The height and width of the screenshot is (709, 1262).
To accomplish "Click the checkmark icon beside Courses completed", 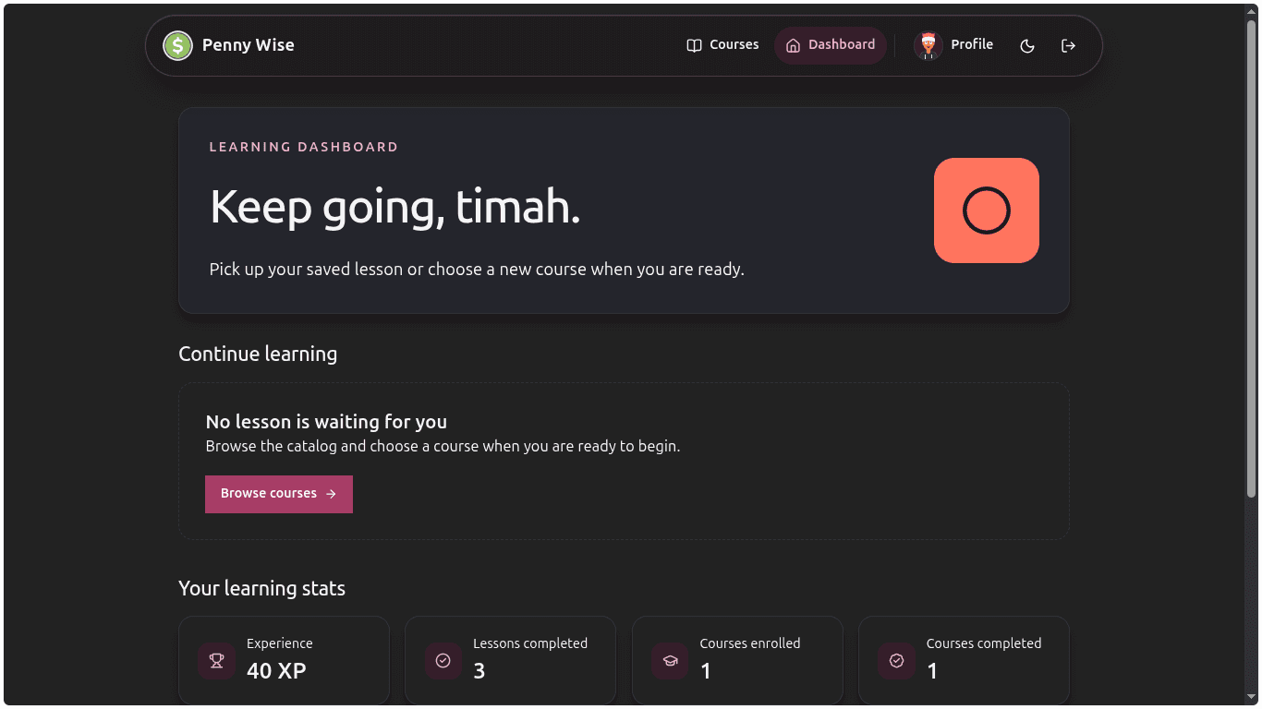I will (896, 660).
